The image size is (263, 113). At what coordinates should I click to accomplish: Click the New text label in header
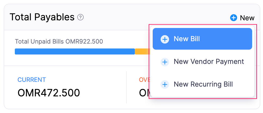point(247,18)
